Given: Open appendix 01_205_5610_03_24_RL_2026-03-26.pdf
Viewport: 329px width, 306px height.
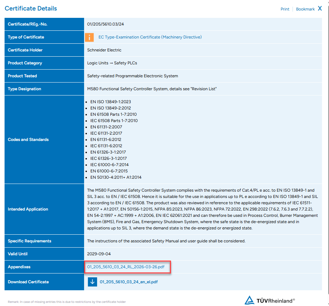Looking at the screenshot, I should coord(126,267).
